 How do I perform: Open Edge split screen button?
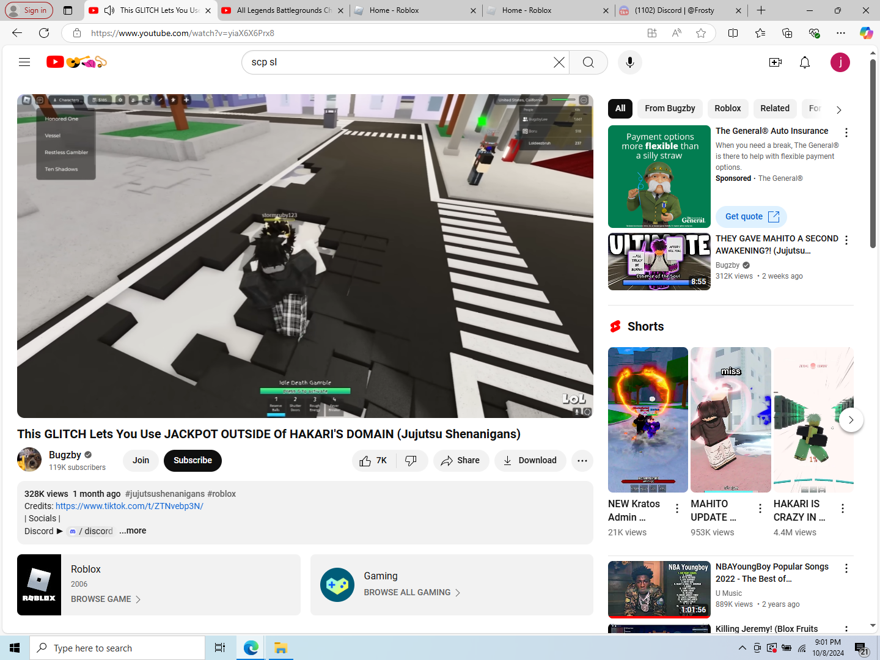pyautogui.click(x=733, y=33)
